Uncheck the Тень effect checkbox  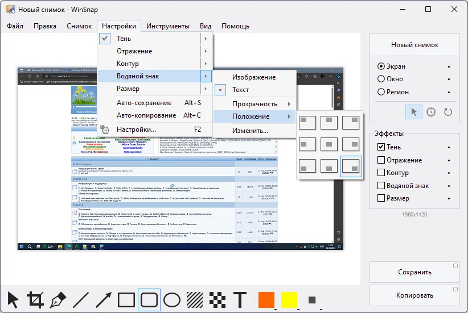(x=381, y=147)
